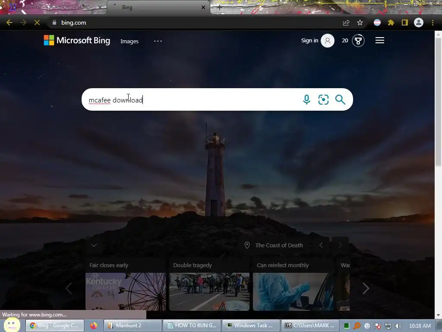Viewport: 442px width, 332px height.
Task: Bookmark this page with the star icon
Action: [360, 22]
